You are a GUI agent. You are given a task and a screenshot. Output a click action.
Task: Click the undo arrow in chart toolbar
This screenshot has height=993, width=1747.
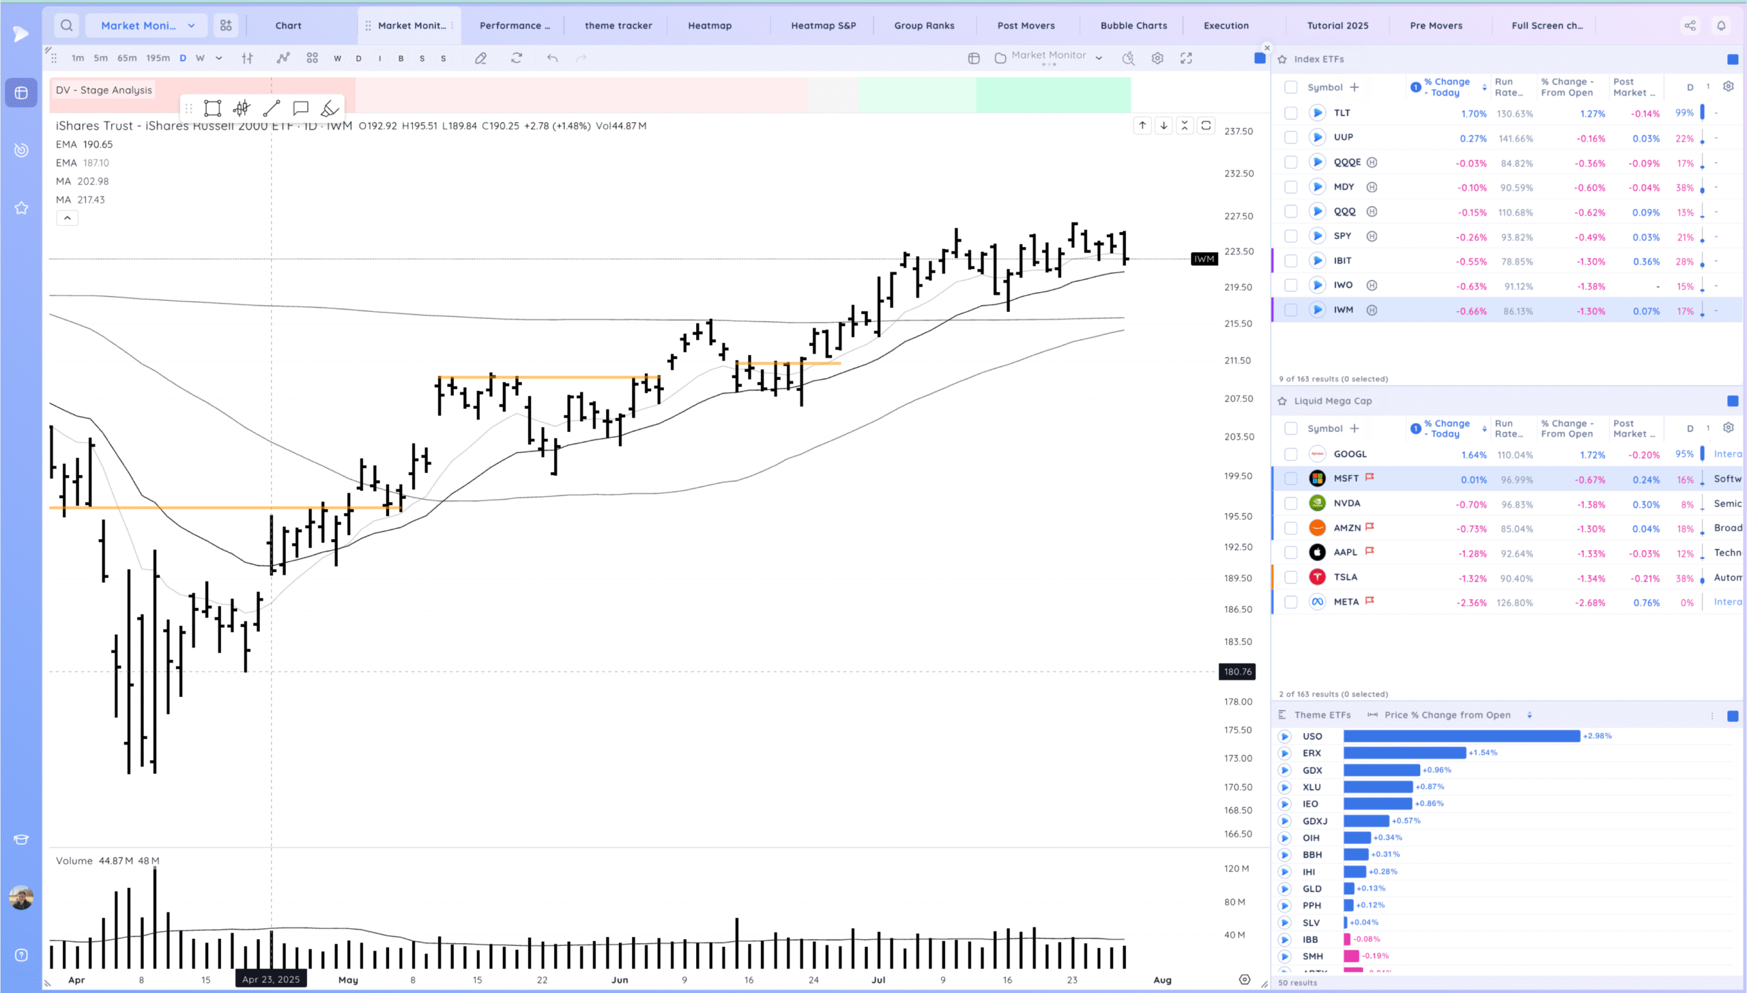(552, 58)
